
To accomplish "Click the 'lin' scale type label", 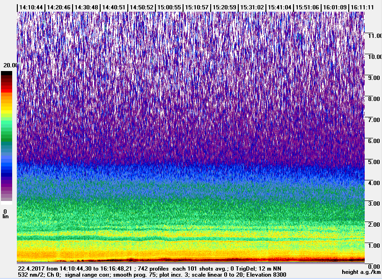I will (x=5, y=216).
